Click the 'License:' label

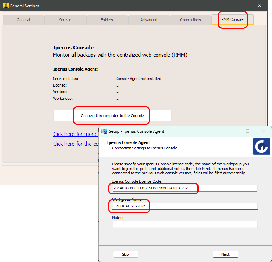60,85
